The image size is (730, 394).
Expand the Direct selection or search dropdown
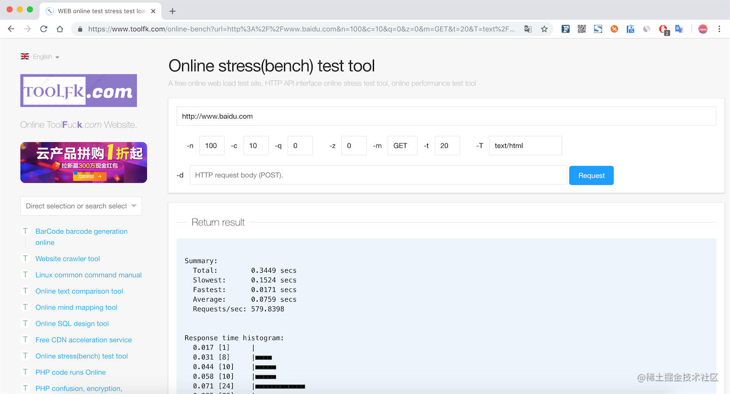81,206
